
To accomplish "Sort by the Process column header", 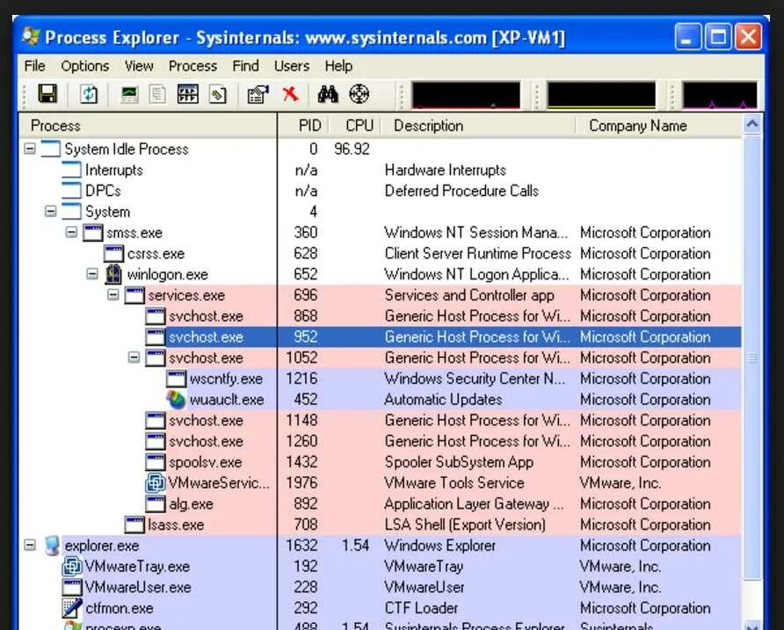I will pos(148,126).
